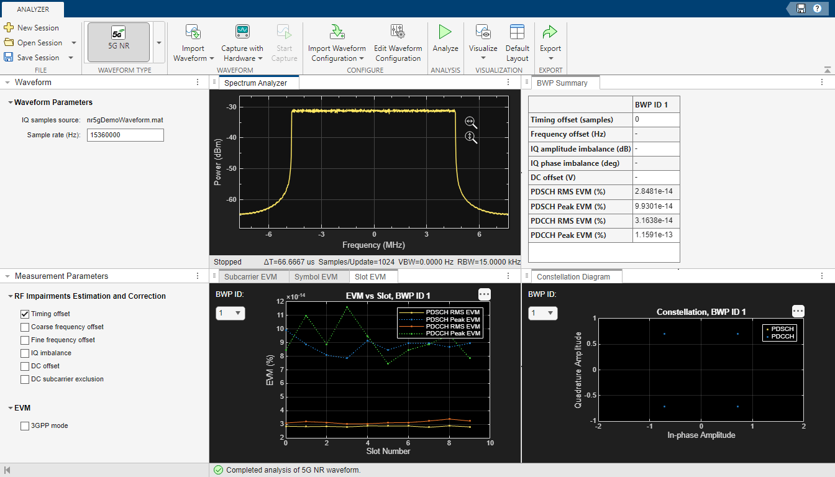Open help via question mark icon
This screenshot has width=835, height=477.
(x=817, y=8)
